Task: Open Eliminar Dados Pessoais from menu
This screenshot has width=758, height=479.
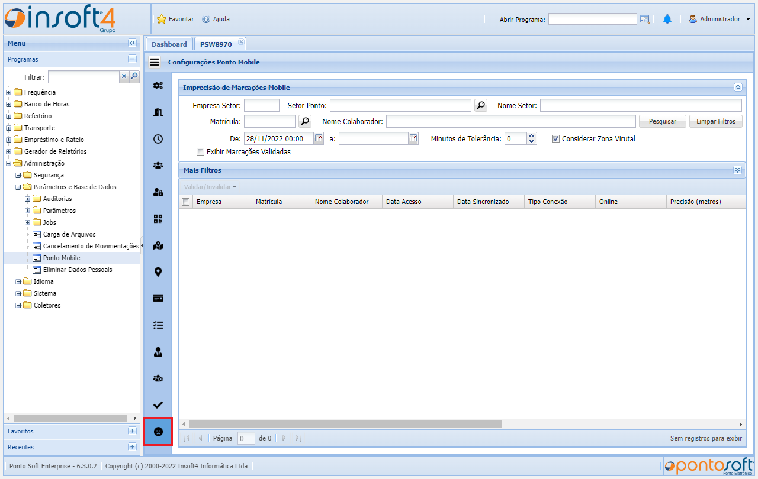Action: [77, 270]
